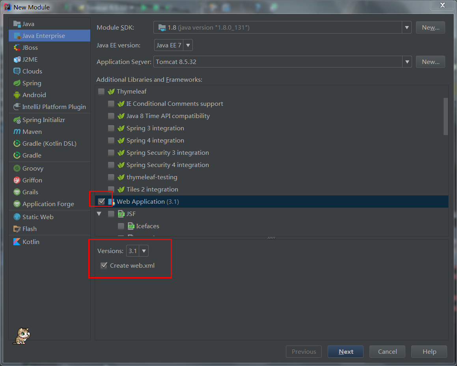Viewport: 457px width, 366px height.
Task: Click the Griffon icon
Action: tap(17, 180)
